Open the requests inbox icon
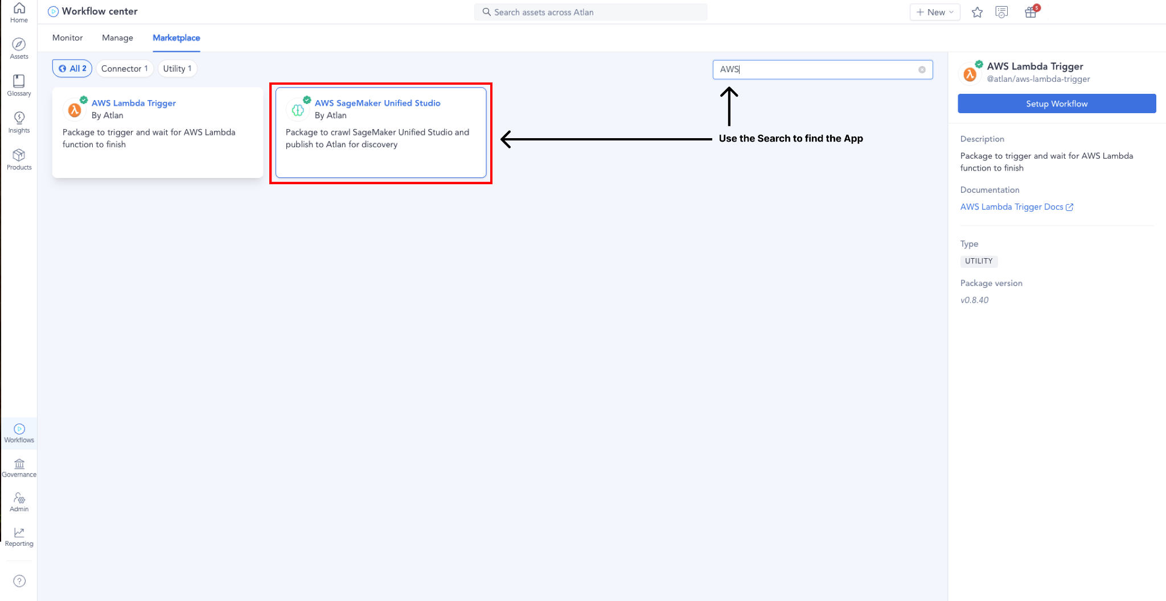Viewport: 1166px width, 601px height. click(1001, 12)
